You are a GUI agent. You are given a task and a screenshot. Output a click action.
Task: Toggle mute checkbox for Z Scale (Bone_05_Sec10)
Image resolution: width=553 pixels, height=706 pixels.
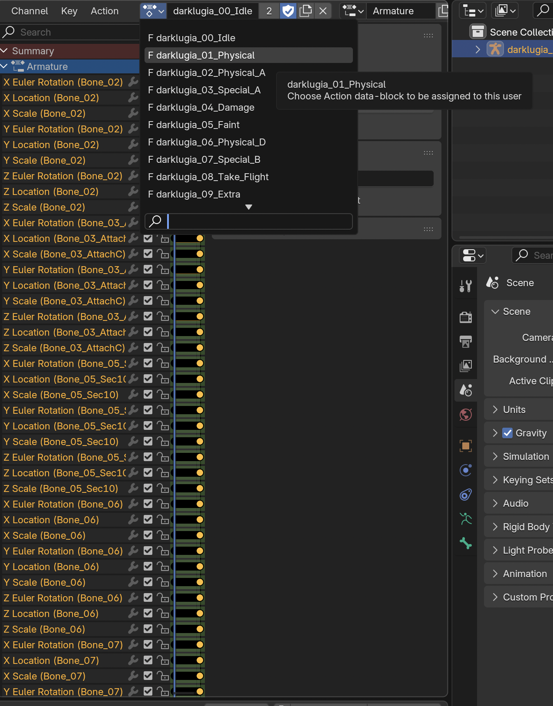pos(148,488)
